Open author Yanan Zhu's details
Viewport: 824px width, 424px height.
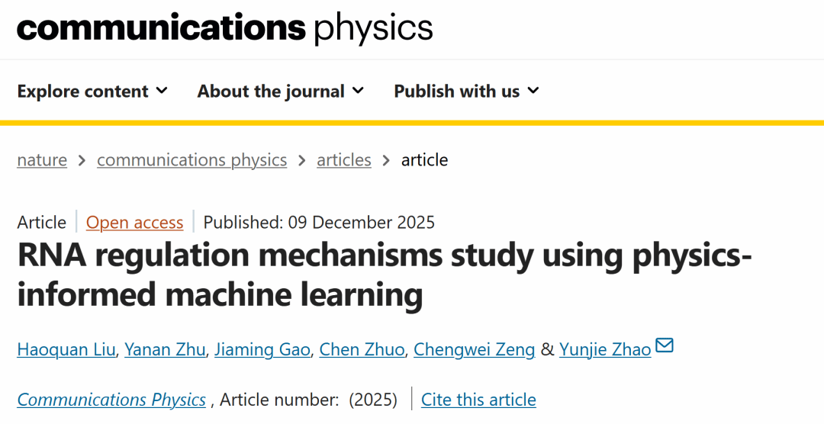click(x=165, y=349)
